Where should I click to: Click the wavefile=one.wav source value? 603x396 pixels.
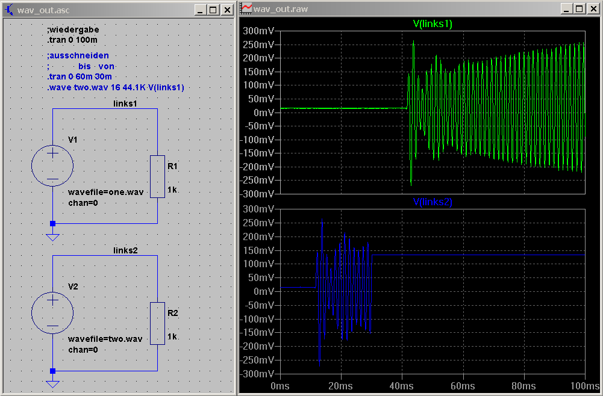(x=105, y=192)
